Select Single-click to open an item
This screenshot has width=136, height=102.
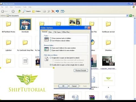point(65,58)
